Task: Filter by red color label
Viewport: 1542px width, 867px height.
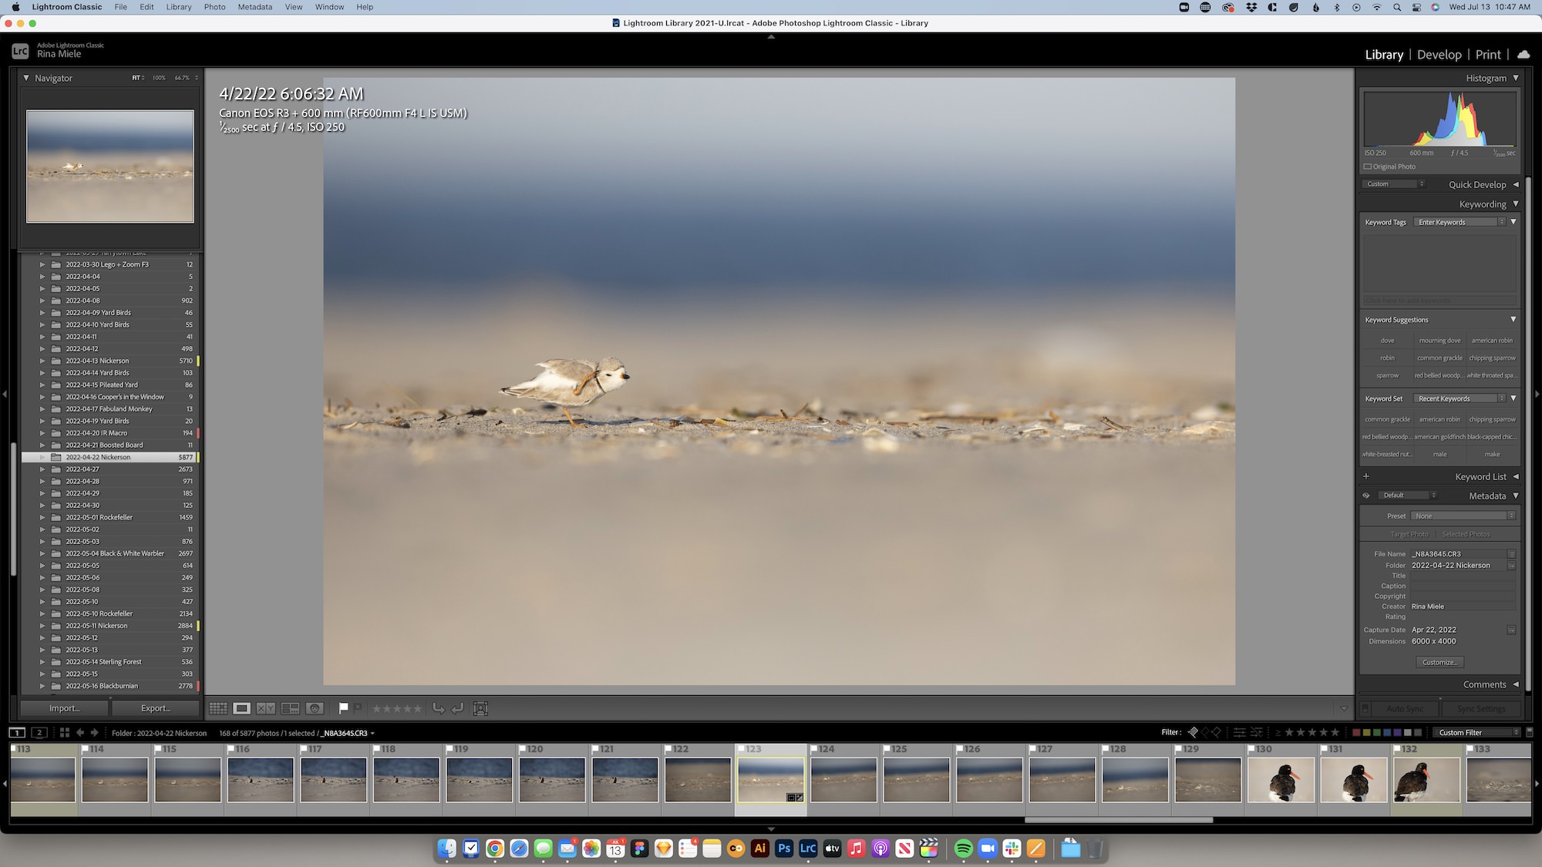Action: (1357, 732)
